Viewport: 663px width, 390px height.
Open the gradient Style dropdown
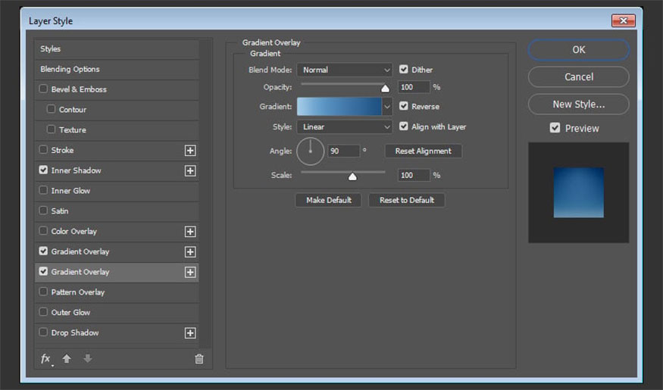click(x=345, y=127)
